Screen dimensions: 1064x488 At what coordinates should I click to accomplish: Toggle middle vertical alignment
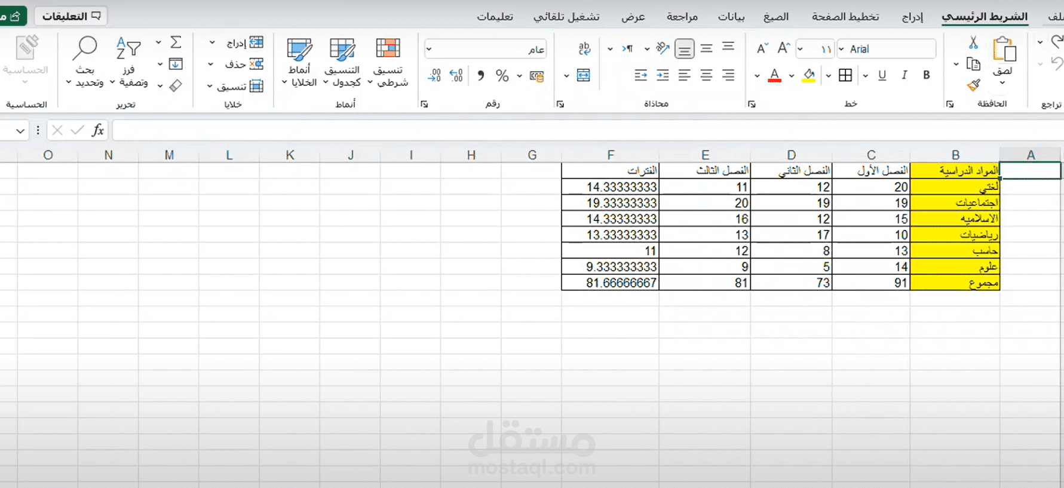tap(706, 48)
